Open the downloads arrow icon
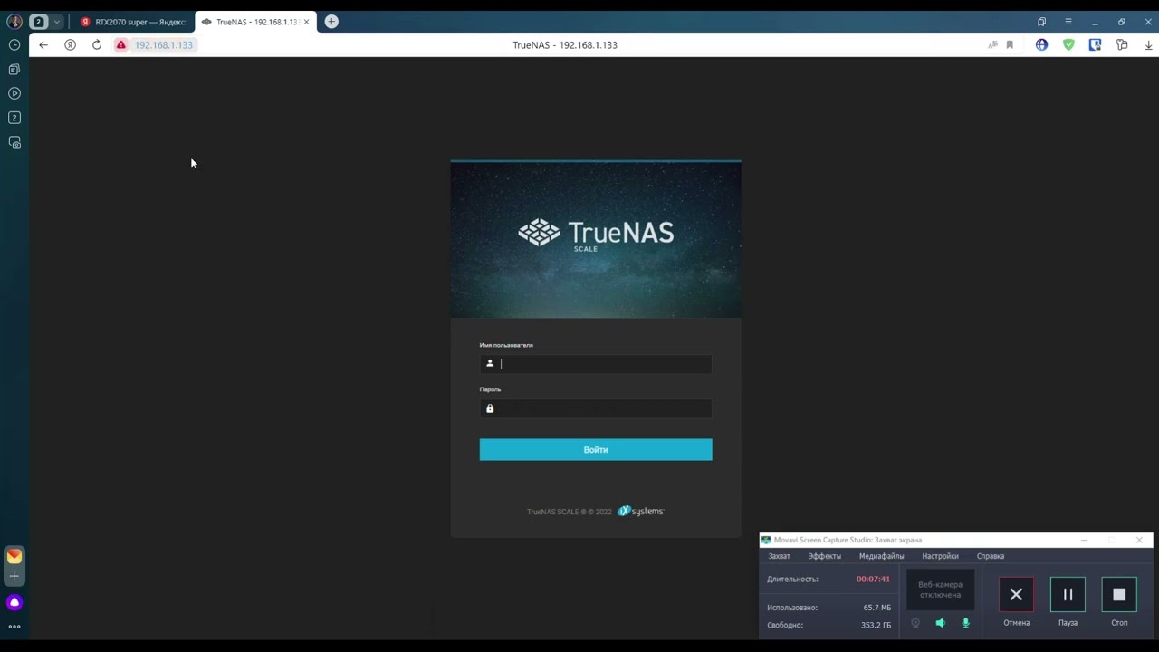Image resolution: width=1159 pixels, height=652 pixels. (1148, 44)
